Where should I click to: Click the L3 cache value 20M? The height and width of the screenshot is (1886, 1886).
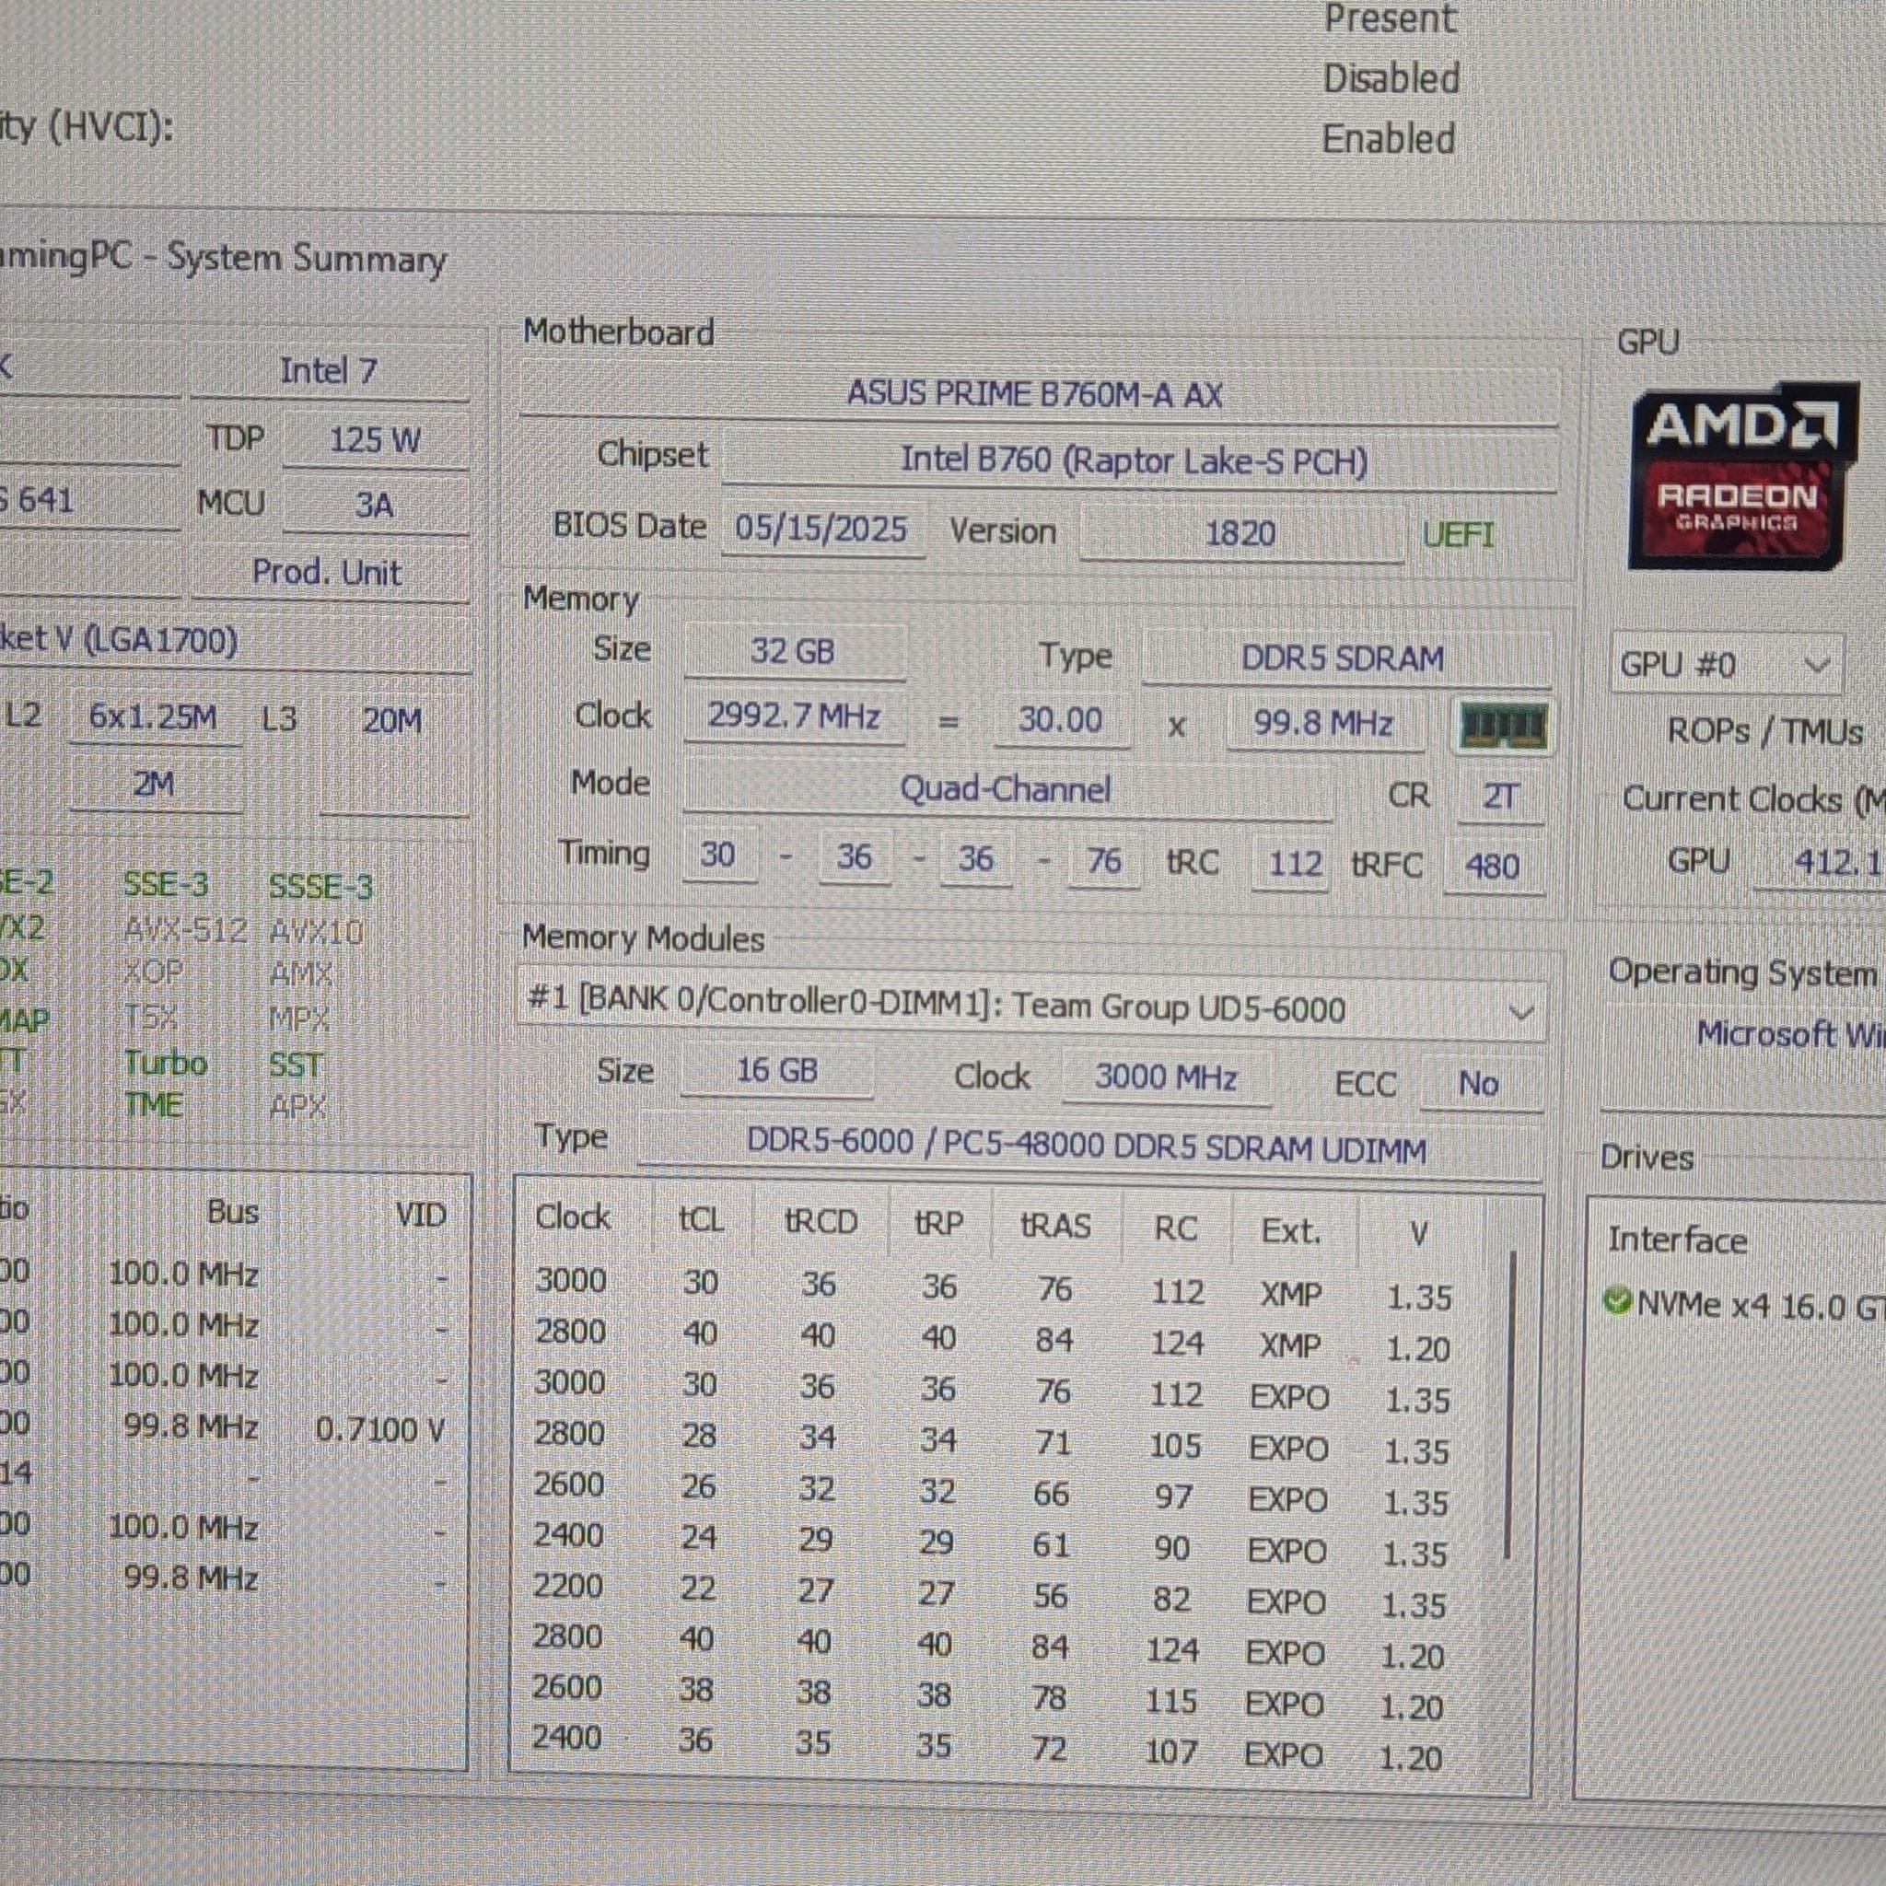click(392, 720)
